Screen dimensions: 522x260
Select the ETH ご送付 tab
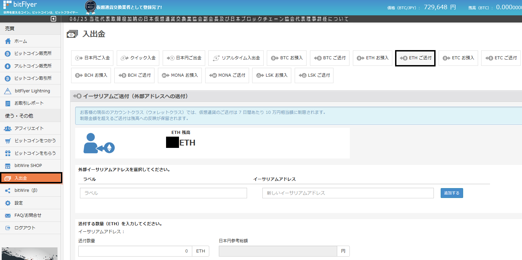coord(415,58)
